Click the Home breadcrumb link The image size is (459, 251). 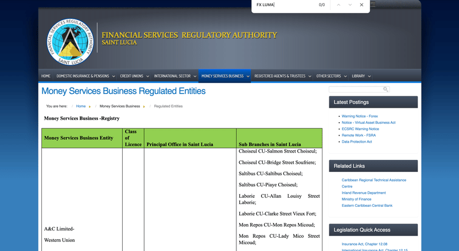[81, 106]
